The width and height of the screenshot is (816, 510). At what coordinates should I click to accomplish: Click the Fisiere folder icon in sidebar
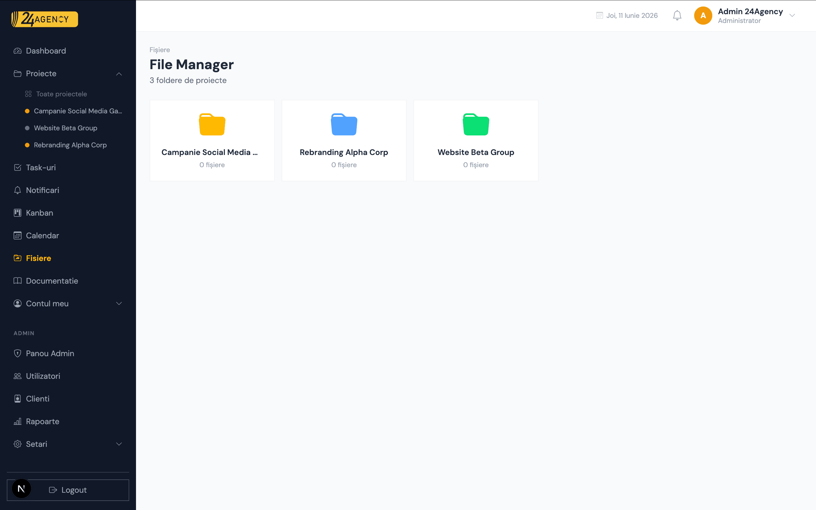tap(18, 258)
